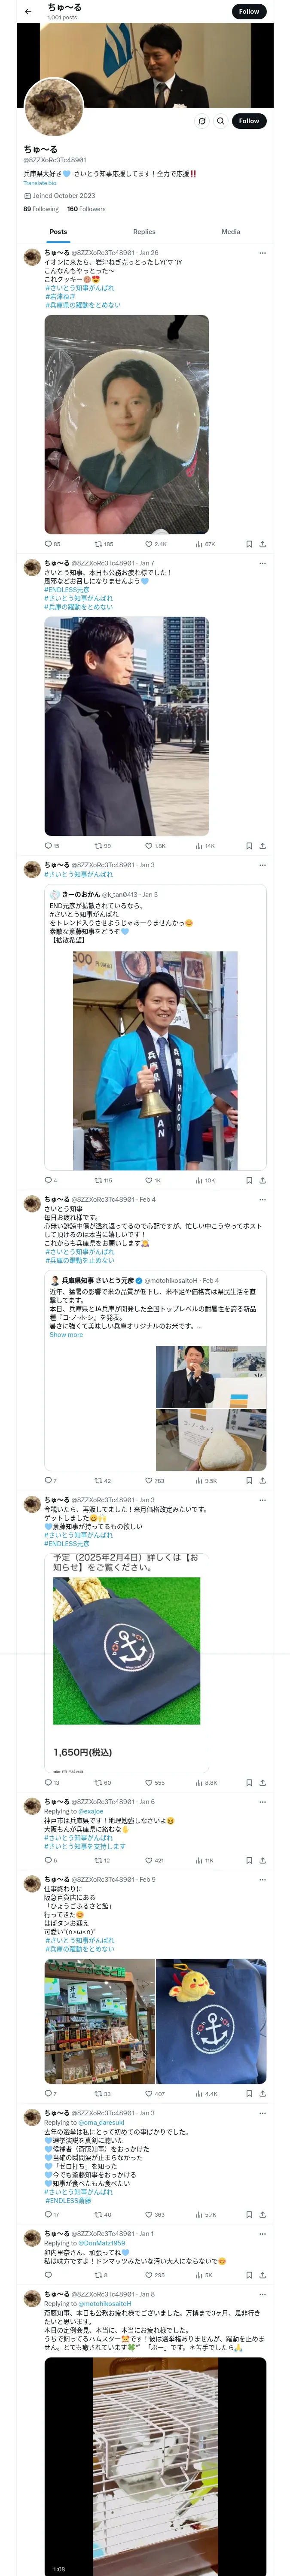Image resolution: width=290 pixels, height=2576 pixels.
Task: Open the 160 Followers list
Action: click(x=86, y=209)
